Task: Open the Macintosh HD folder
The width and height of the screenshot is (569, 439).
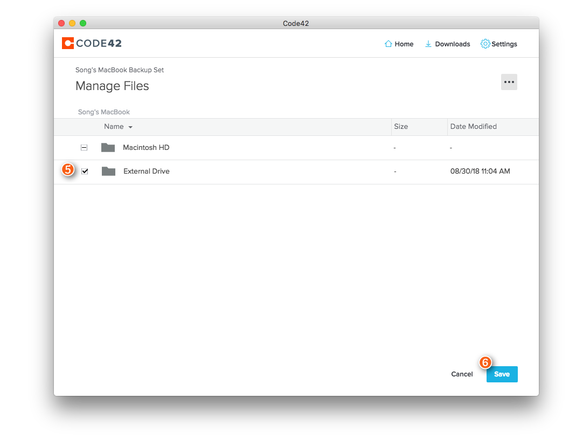Action: 146,147
